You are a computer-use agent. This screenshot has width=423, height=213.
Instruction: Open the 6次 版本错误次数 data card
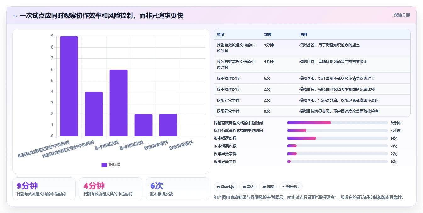[x=177, y=189]
